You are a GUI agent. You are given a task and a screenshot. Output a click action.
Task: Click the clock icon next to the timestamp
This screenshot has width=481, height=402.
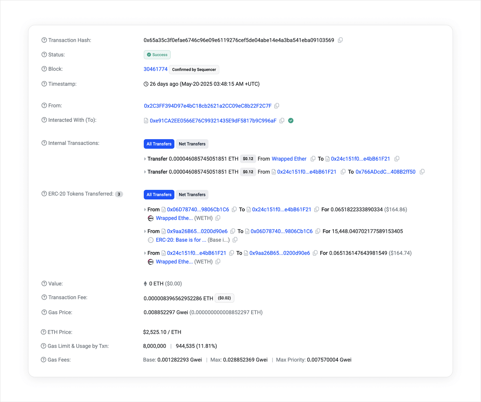click(146, 84)
